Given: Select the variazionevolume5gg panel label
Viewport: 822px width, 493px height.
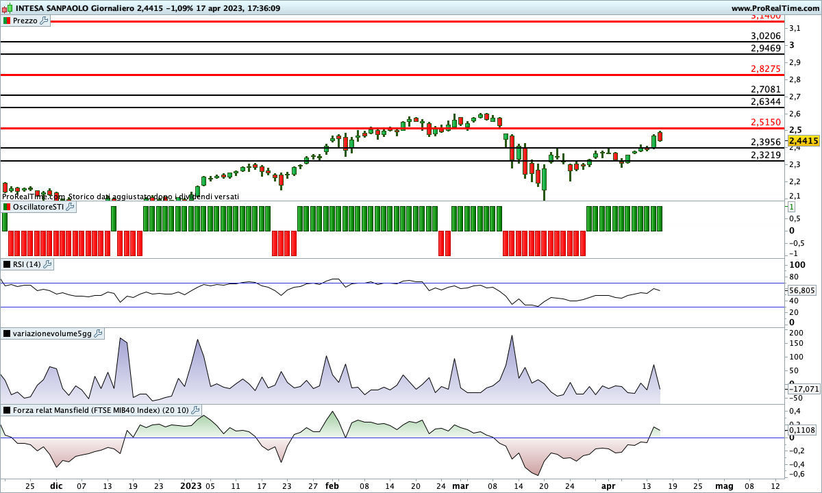Looking at the screenshot, I should (52, 333).
